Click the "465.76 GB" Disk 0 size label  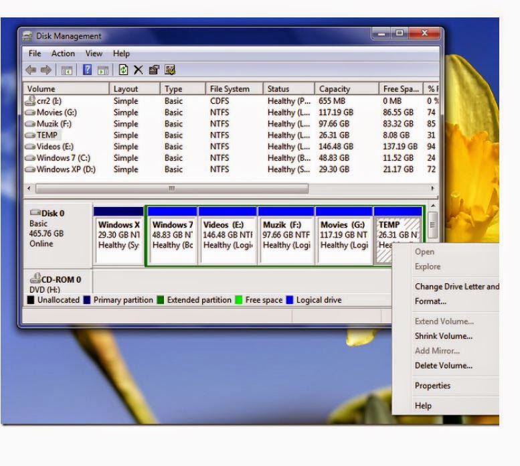click(x=46, y=234)
